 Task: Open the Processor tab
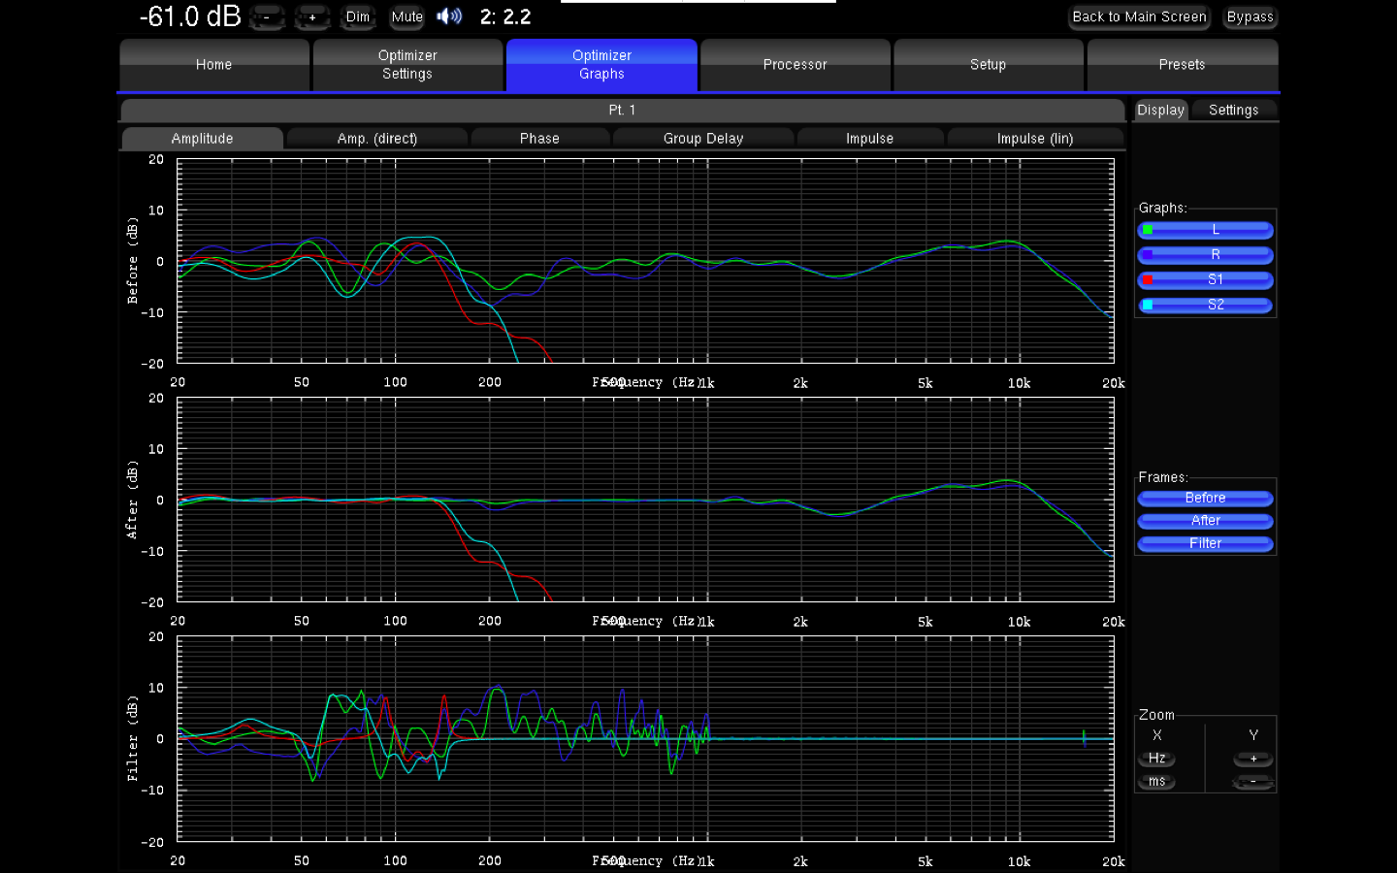click(x=795, y=65)
